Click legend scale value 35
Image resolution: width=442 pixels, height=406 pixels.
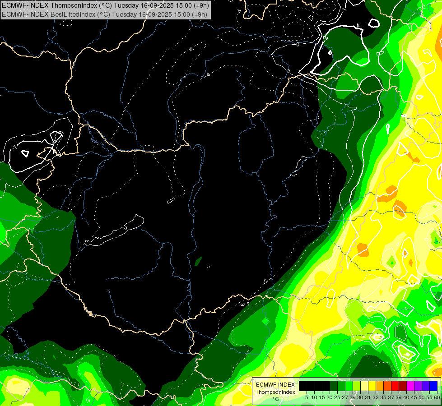(383, 397)
